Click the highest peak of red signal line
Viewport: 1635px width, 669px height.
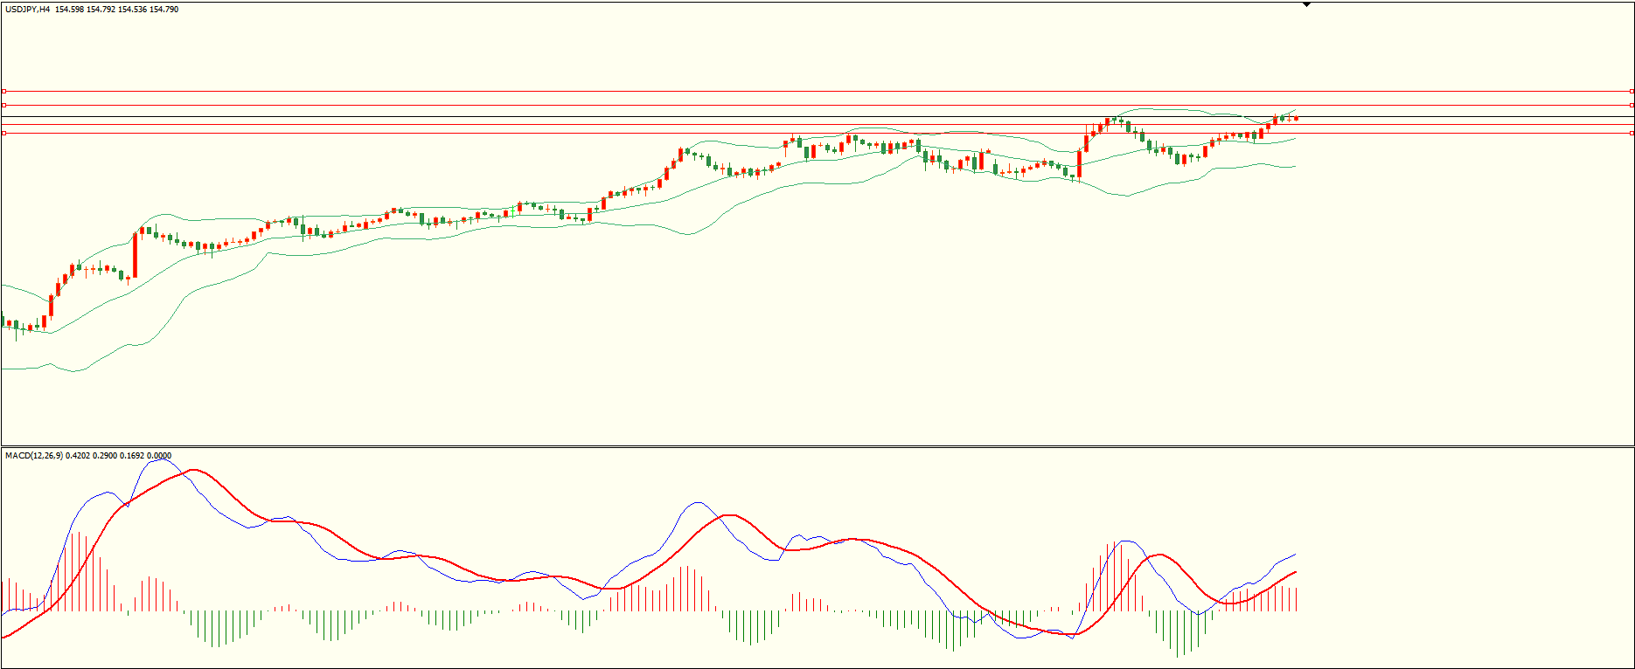[x=193, y=470]
